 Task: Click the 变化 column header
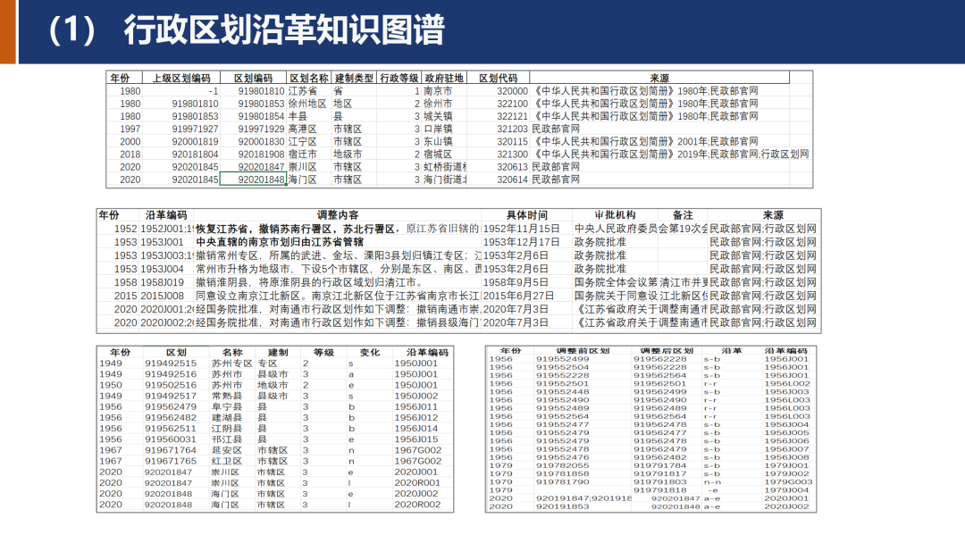point(370,353)
